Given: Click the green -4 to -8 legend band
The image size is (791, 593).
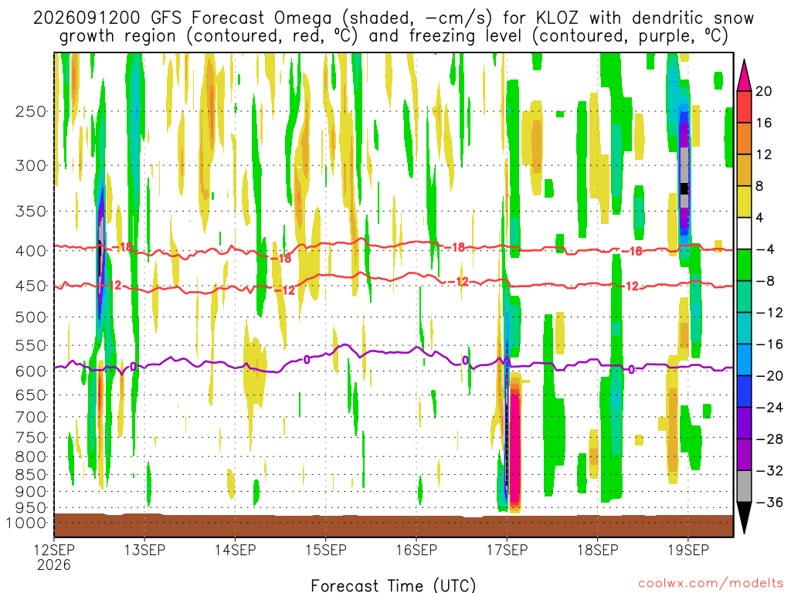Looking at the screenshot, I should point(744,265).
